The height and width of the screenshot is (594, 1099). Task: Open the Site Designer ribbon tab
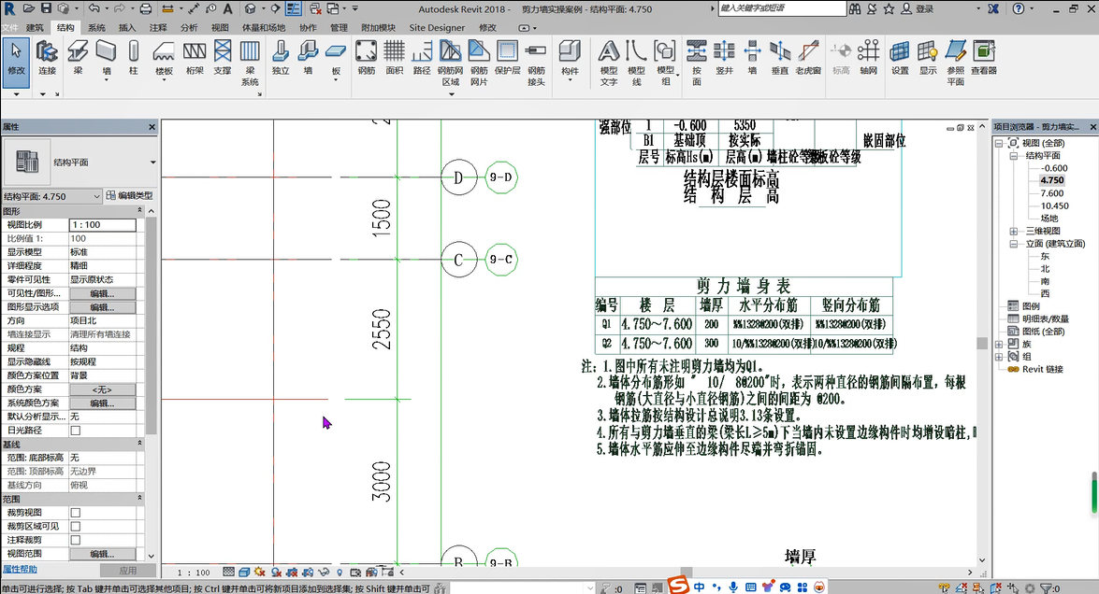click(x=437, y=27)
